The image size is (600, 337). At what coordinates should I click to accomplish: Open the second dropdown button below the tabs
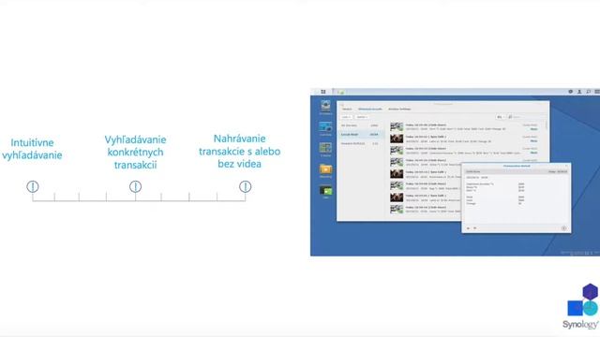point(362,117)
